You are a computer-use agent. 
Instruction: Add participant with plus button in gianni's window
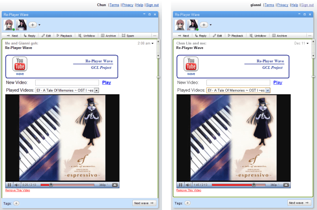pos(204,25)
